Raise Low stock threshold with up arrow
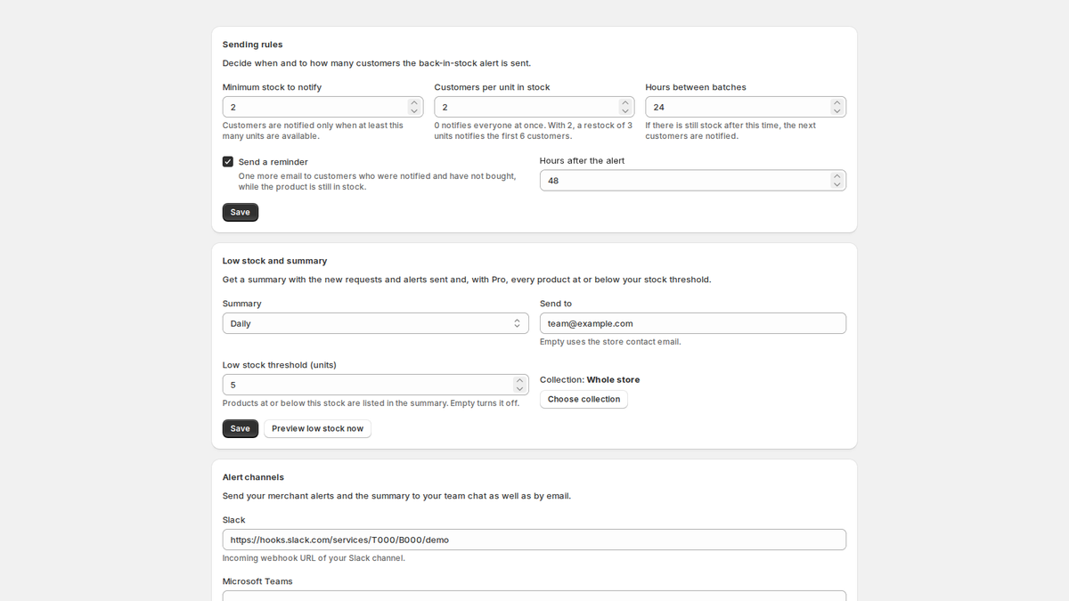This screenshot has height=601, width=1069. pos(519,380)
